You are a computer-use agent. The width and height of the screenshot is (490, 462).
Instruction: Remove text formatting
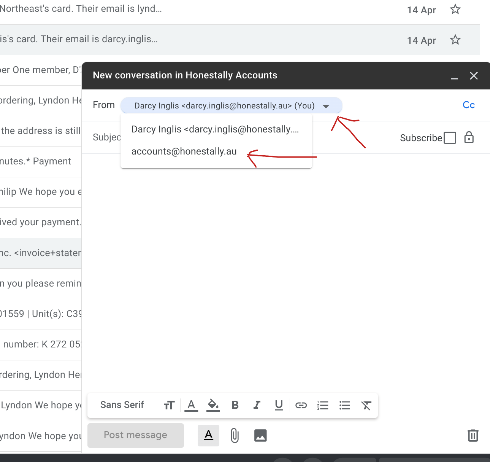click(x=366, y=405)
